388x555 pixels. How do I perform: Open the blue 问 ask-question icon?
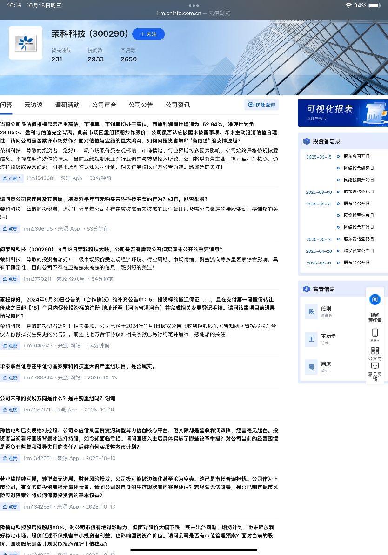pos(375,299)
